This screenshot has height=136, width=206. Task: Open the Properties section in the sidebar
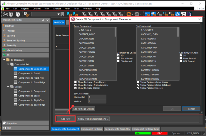tap(25, 123)
